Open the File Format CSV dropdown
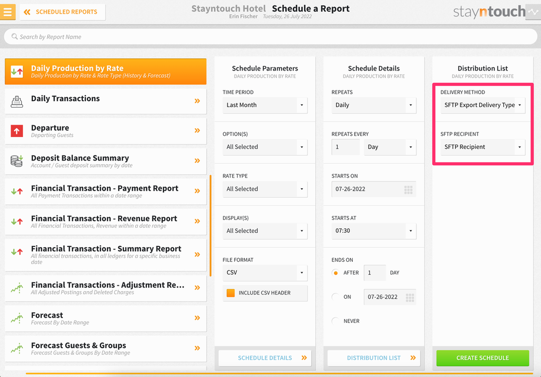The image size is (541, 377). pyautogui.click(x=265, y=272)
